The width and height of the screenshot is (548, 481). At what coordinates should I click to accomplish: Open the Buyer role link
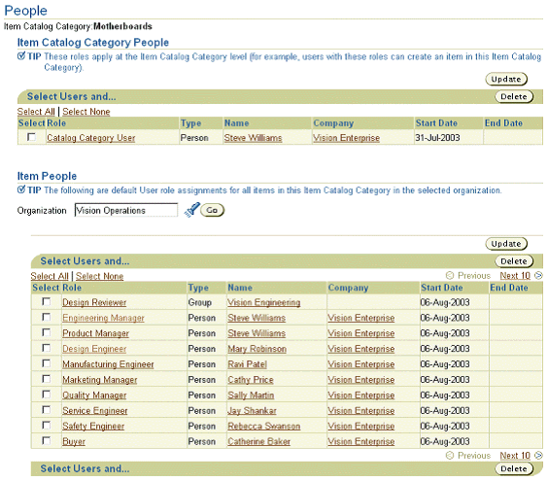pos(74,441)
